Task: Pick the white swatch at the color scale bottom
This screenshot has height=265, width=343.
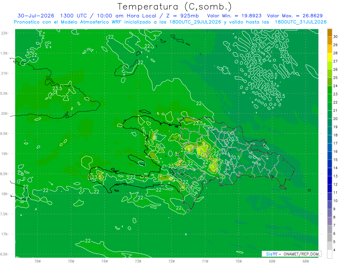Action: coord(330,254)
